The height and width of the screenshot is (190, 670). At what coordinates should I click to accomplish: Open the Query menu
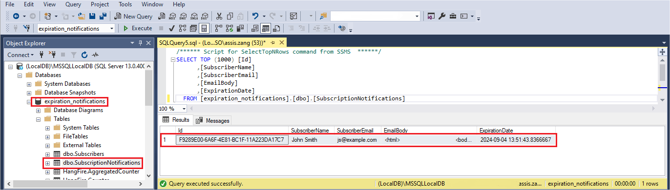click(x=73, y=4)
